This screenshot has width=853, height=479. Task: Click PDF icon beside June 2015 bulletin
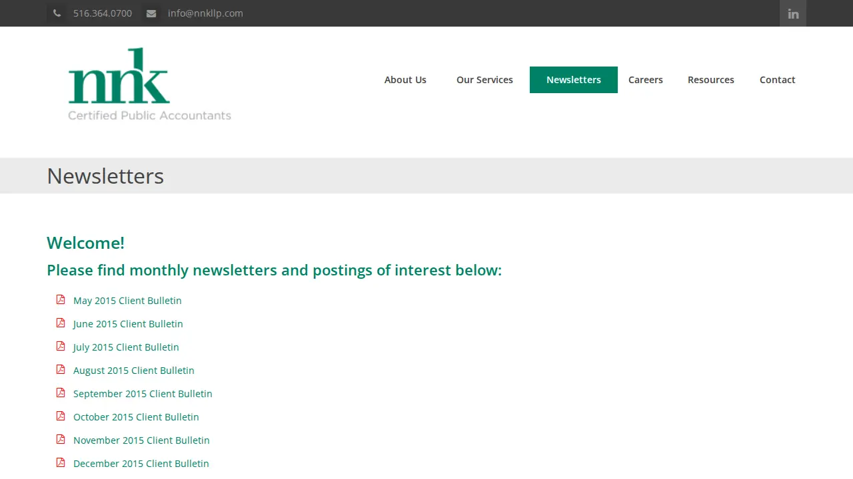pos(61,323)
